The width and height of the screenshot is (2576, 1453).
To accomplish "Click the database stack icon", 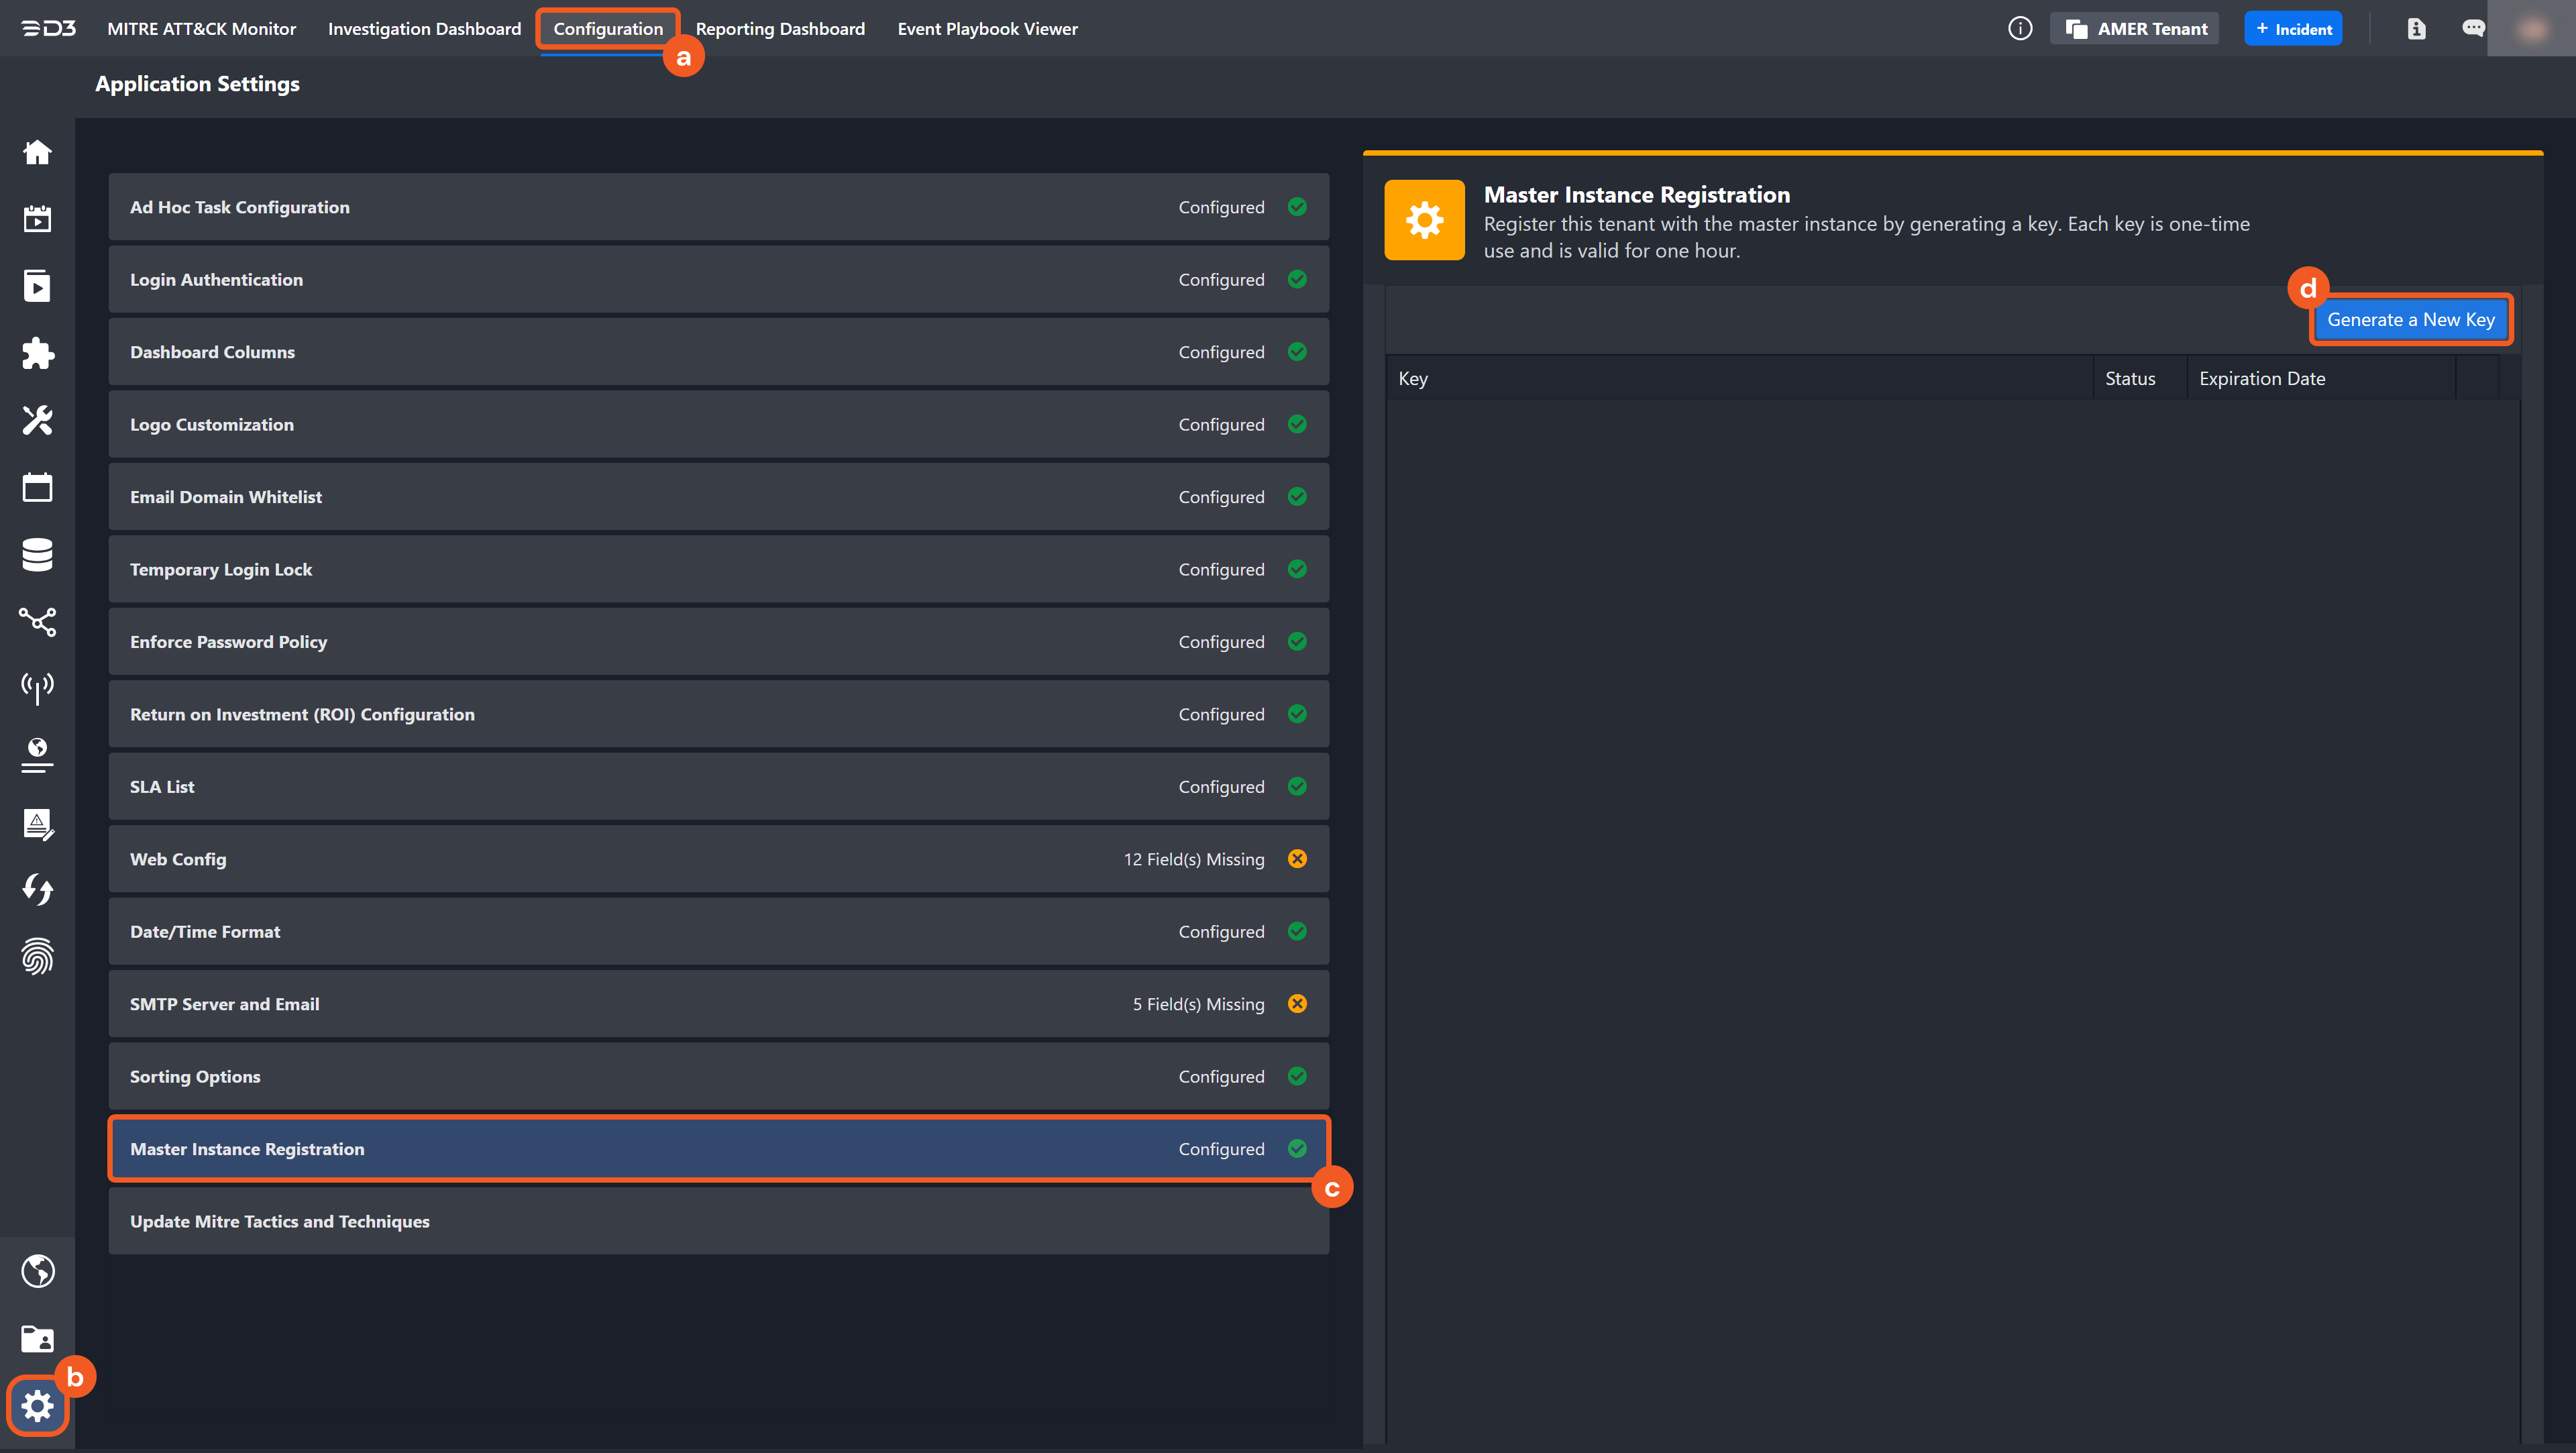I will (37, 554).
